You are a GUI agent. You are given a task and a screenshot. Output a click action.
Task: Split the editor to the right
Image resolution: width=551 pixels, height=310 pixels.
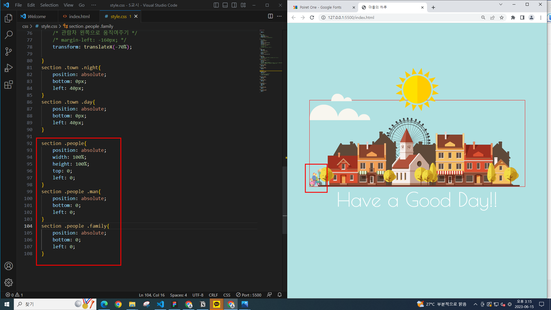pyautogui.click(x=270, y=16)
